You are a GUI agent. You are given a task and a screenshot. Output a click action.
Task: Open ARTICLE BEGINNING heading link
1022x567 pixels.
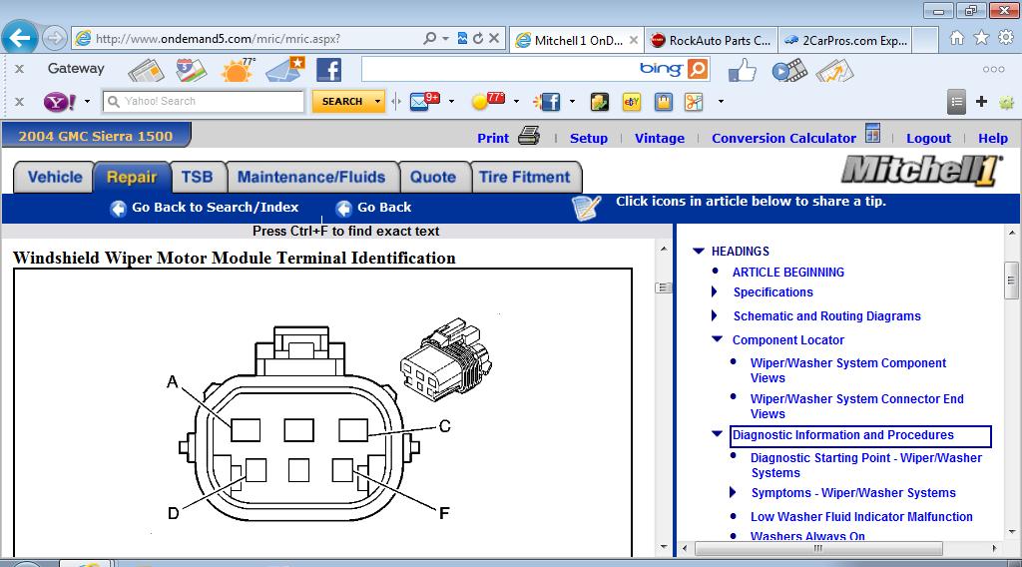pyautogui.click(x=788, y=273)
